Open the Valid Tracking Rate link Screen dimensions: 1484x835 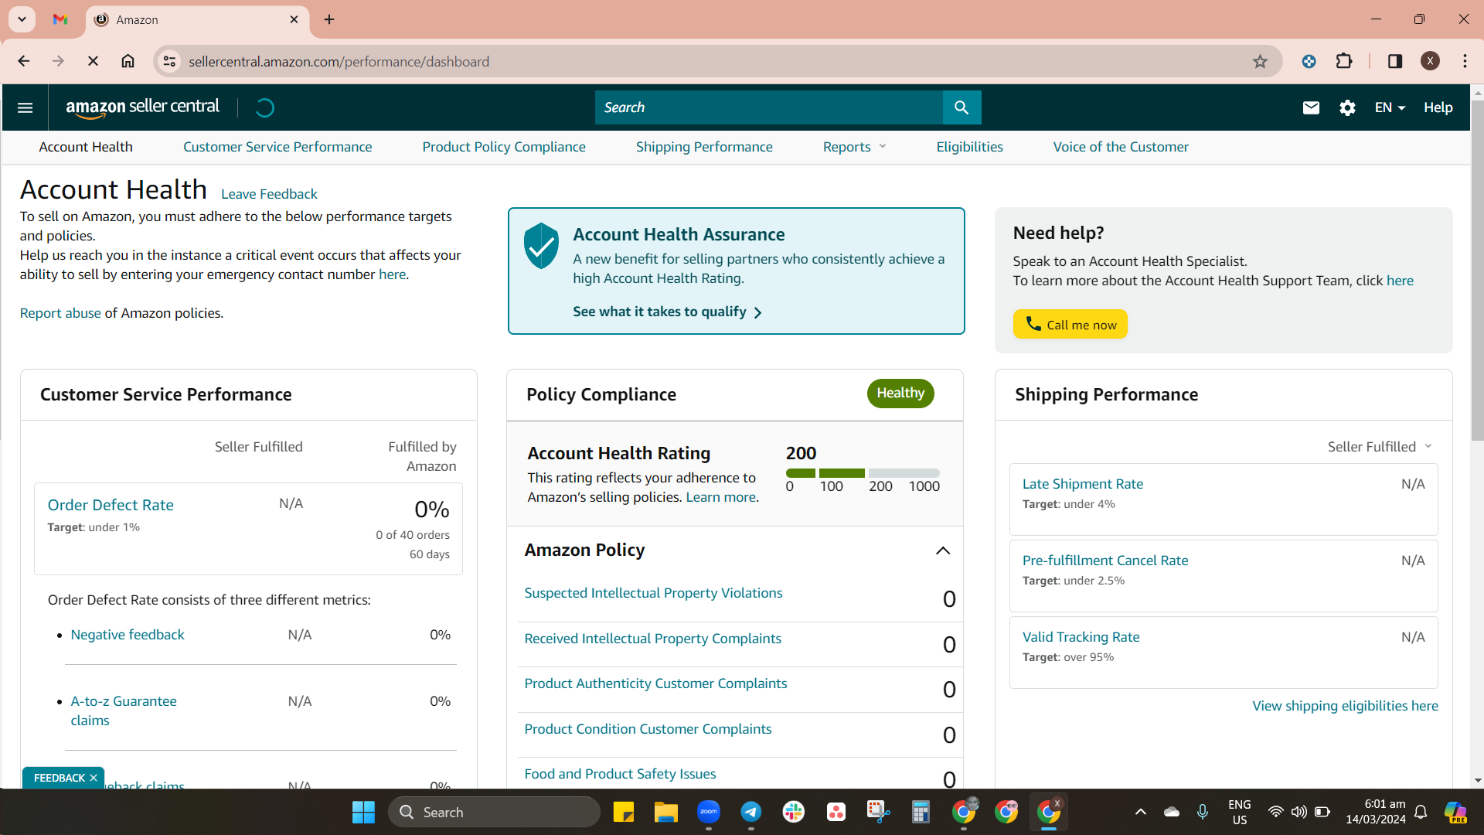tap(1081, 637)
